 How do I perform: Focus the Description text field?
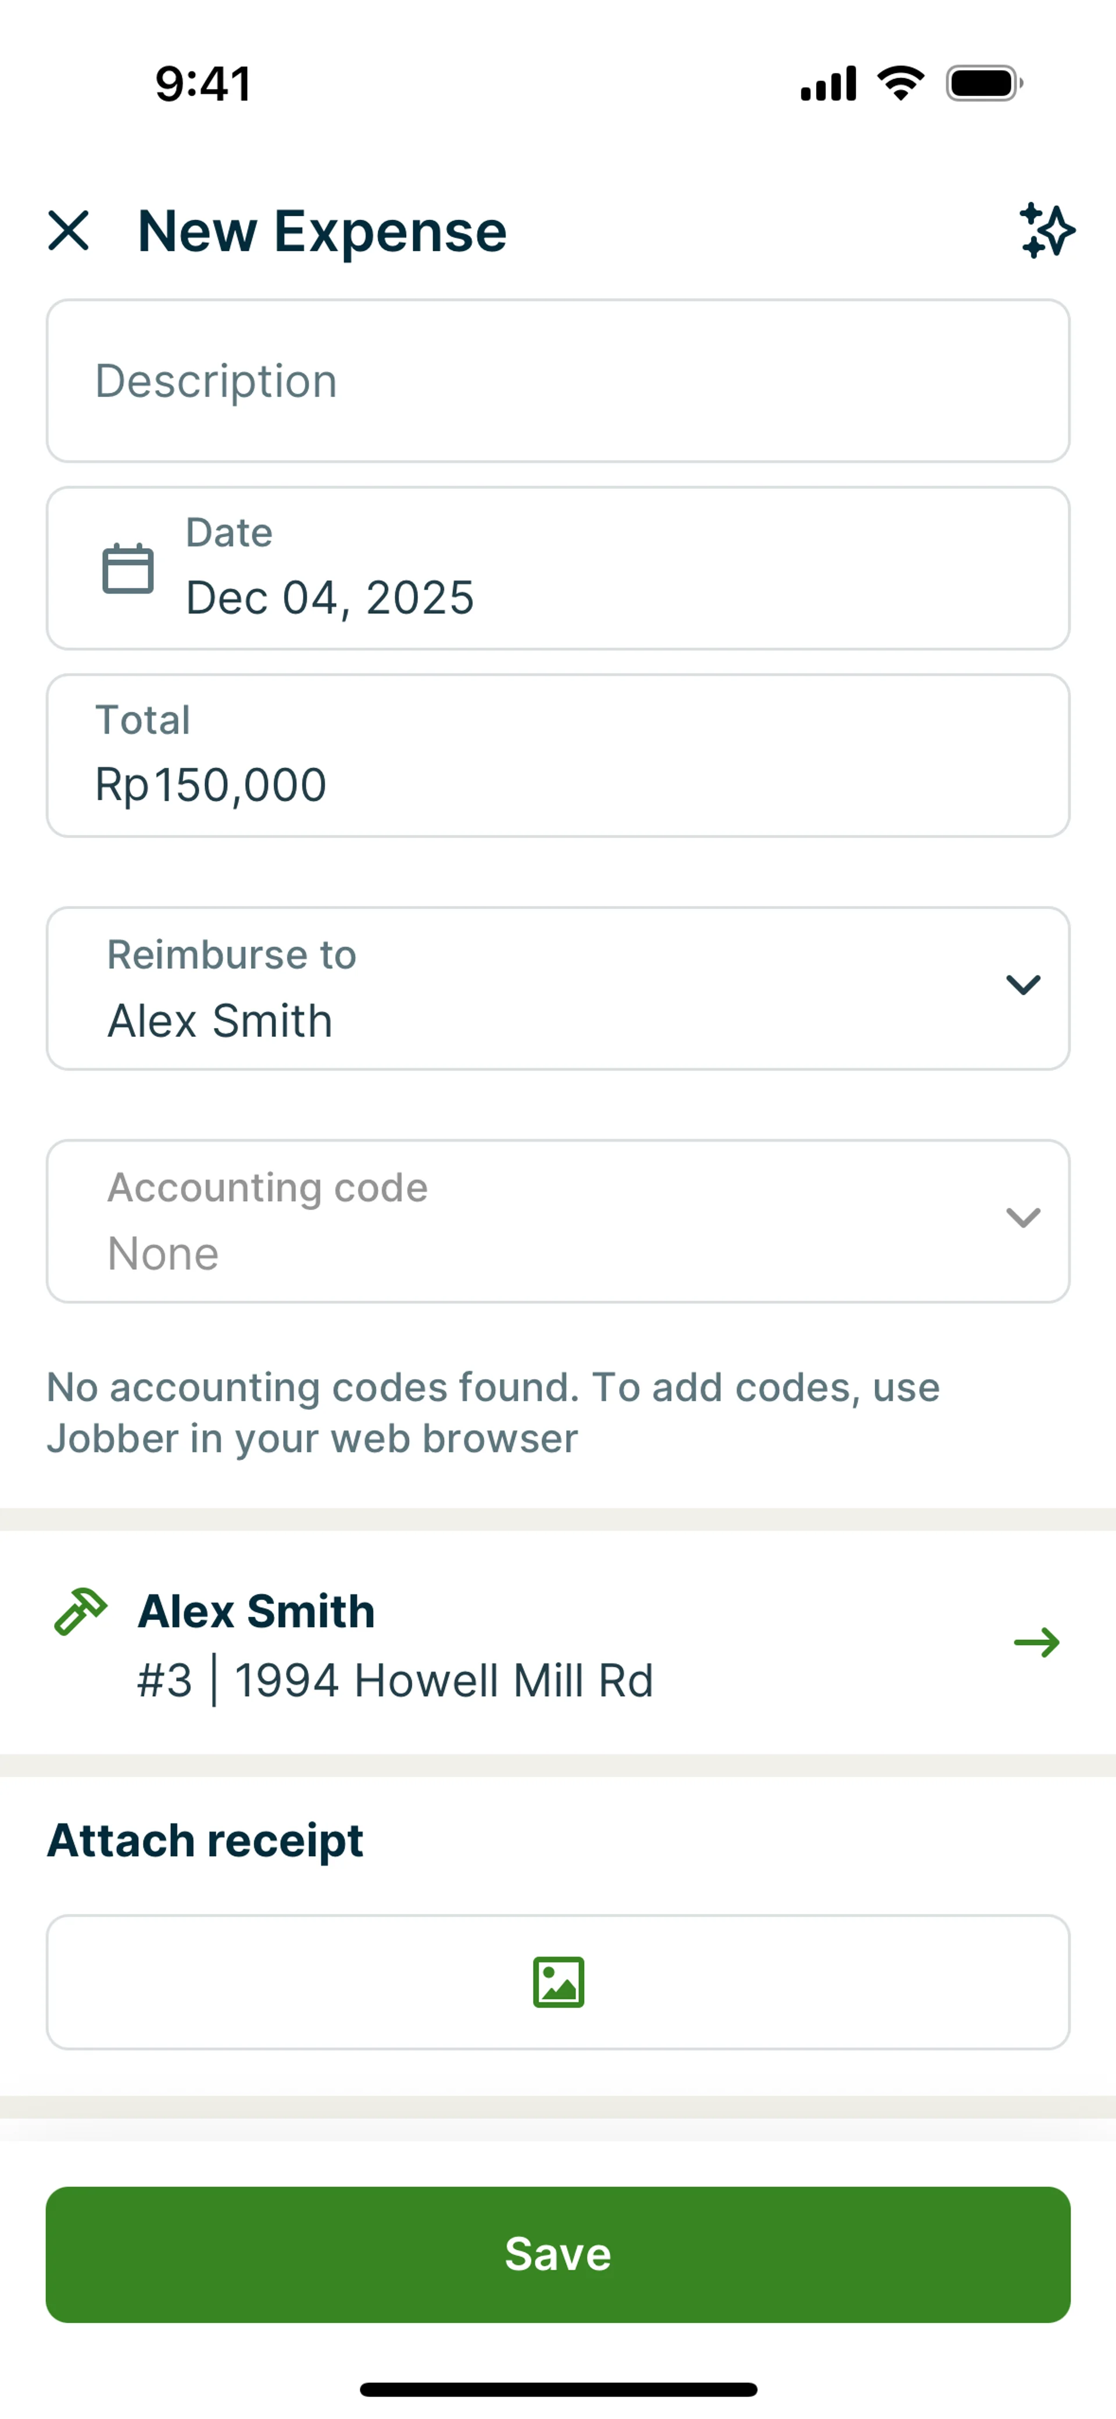pos(558,381)
